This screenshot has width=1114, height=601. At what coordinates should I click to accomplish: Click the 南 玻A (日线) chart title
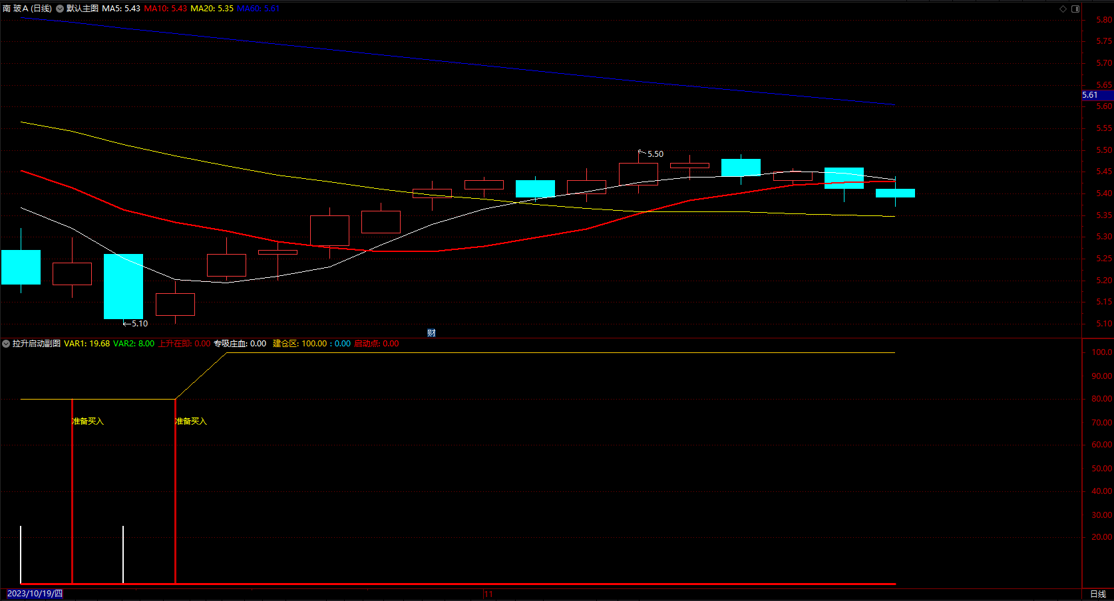[27, 9]
